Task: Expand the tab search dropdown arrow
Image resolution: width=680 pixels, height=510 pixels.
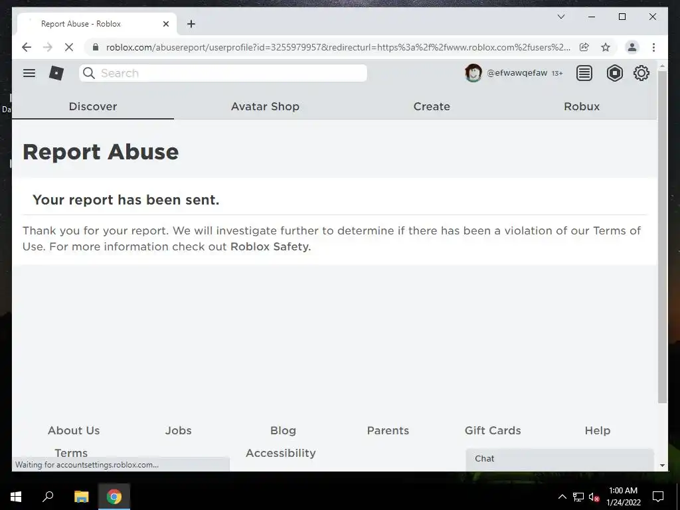Action: (560, 17)
